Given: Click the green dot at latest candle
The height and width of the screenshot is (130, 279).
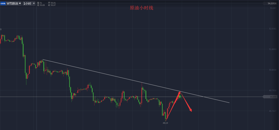Looking at the screenshot, I should (180, 97).
